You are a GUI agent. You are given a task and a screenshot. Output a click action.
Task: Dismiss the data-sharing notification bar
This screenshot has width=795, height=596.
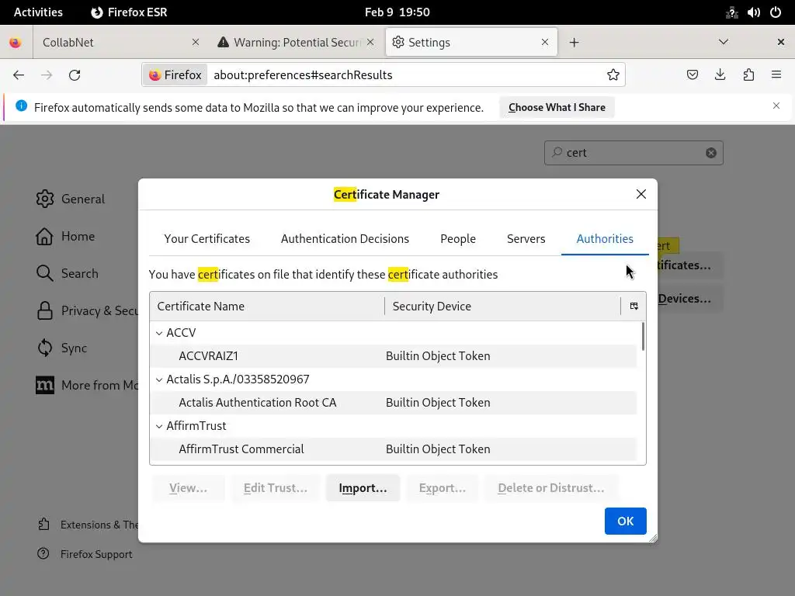point(776,106)
